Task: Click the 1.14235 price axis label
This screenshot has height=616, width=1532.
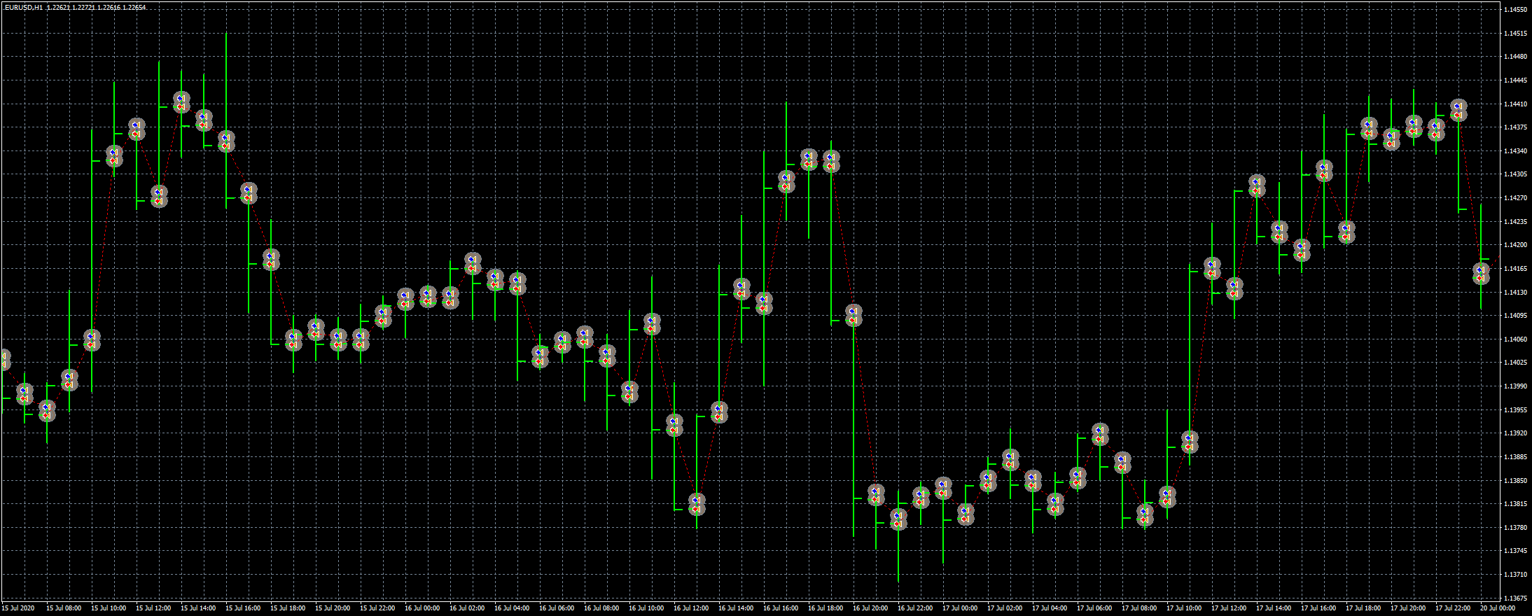Action: (1514, 222)
